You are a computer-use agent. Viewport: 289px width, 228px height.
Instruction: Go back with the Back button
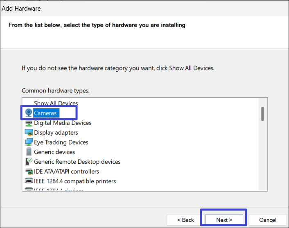point(185,220)
